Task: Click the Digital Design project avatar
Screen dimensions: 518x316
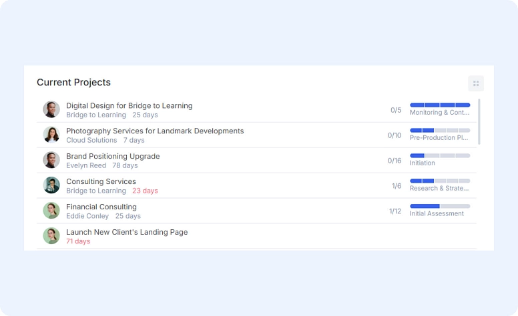Action: tap(51, 109)
